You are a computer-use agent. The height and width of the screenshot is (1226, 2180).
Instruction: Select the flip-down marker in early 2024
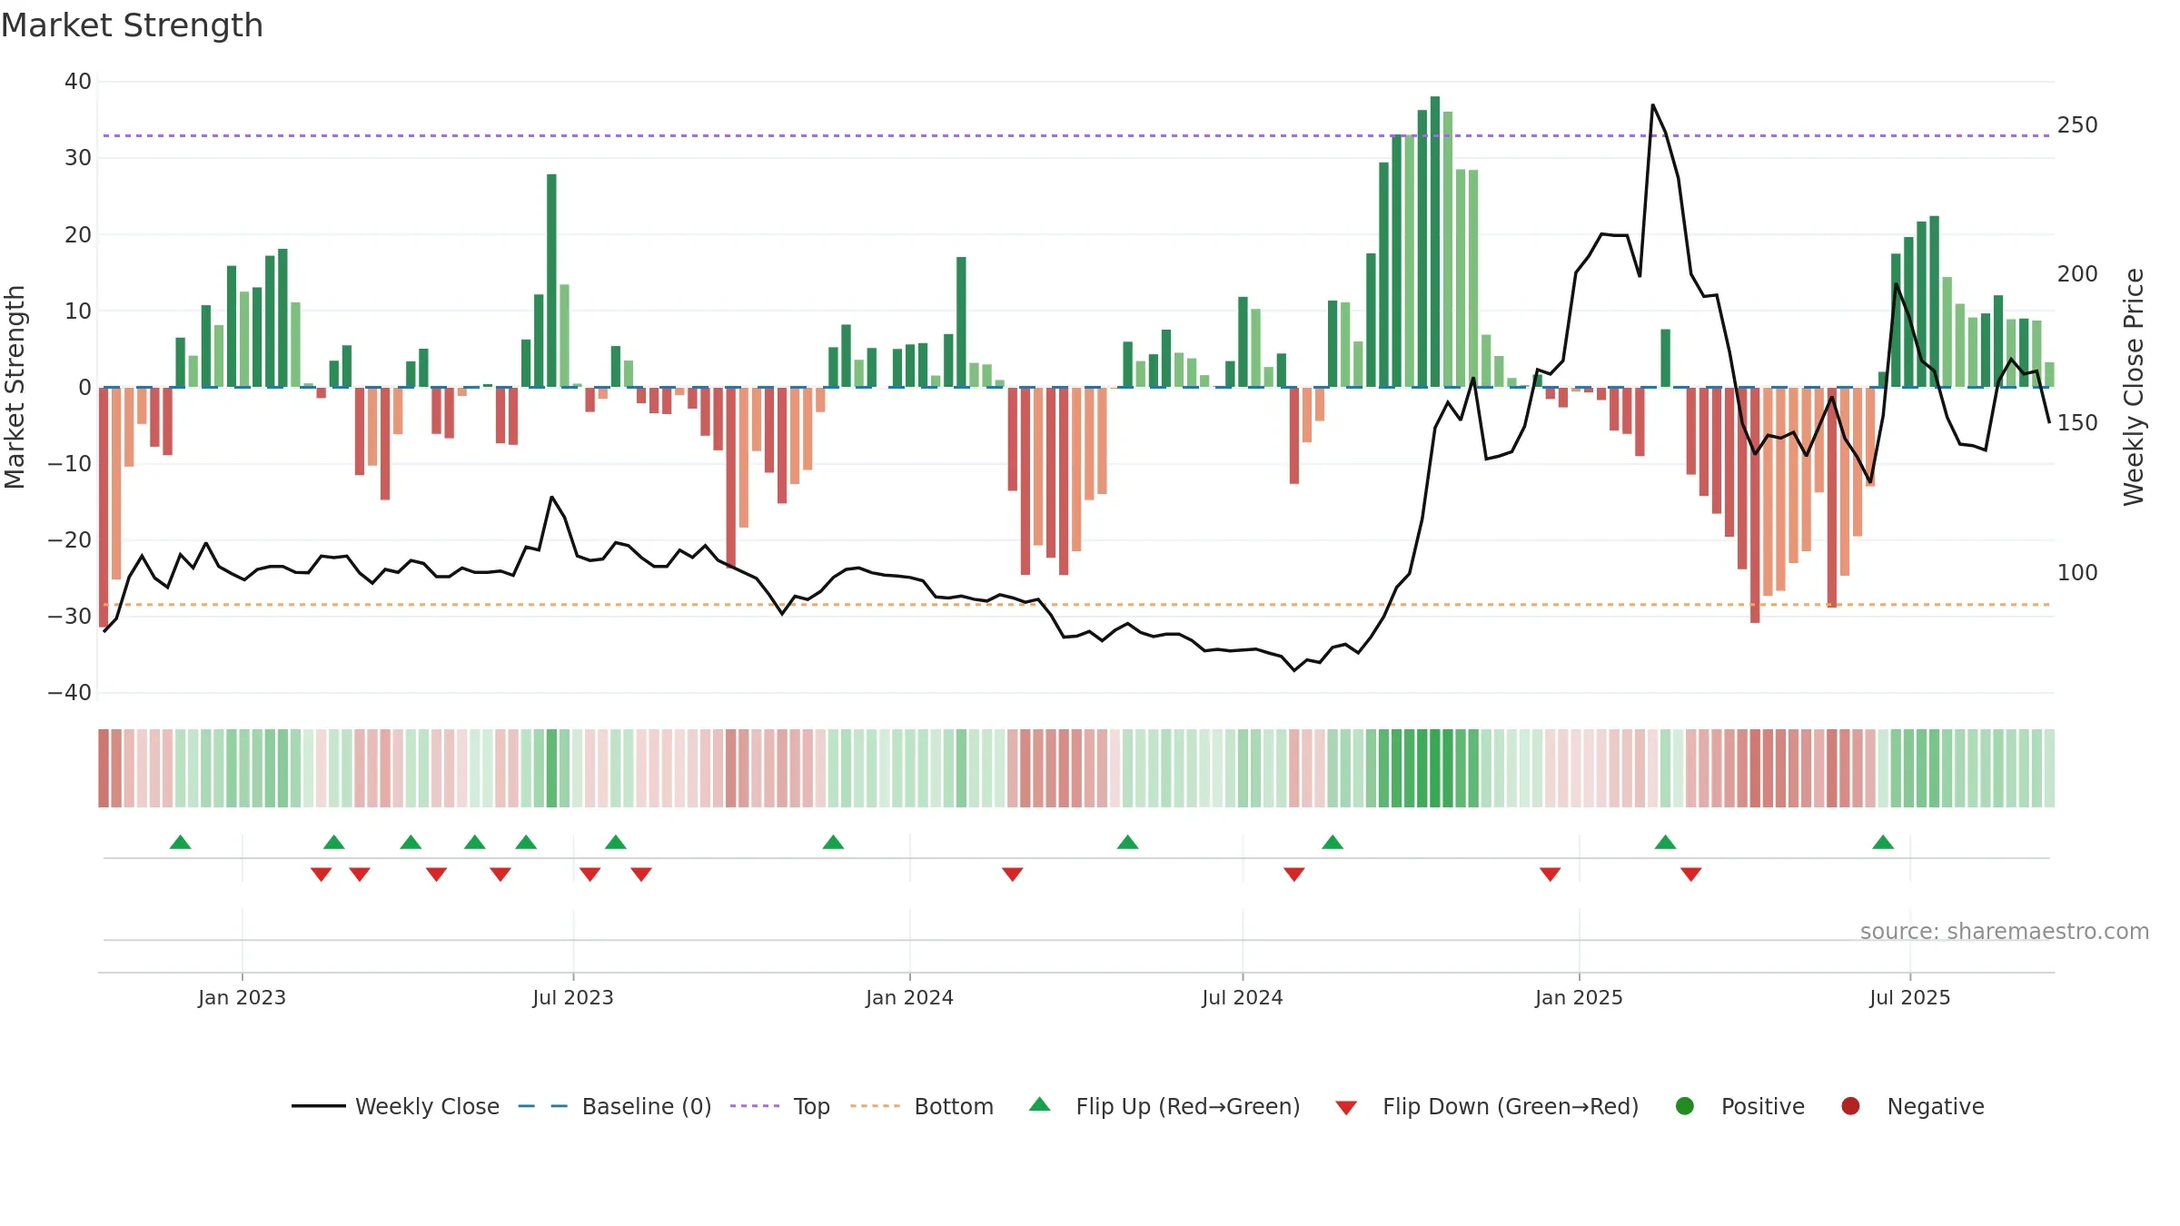(x=1013, y=875)
